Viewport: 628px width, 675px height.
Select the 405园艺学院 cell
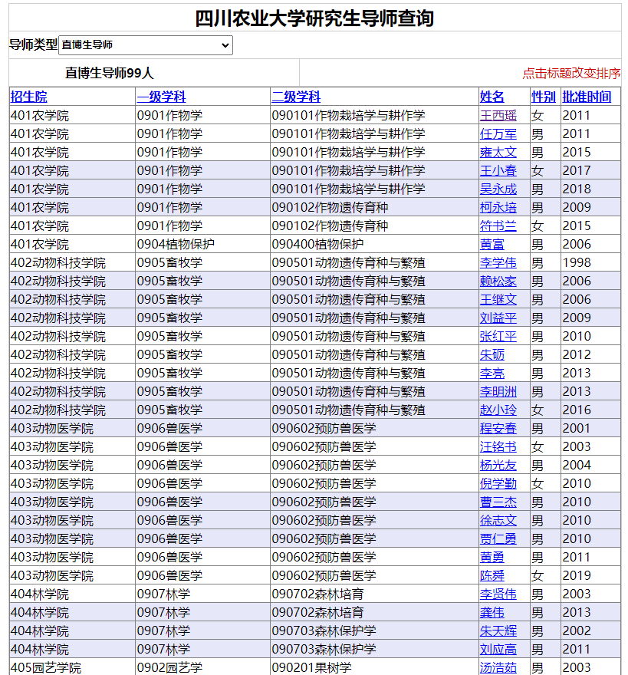(x=72, y=667)
